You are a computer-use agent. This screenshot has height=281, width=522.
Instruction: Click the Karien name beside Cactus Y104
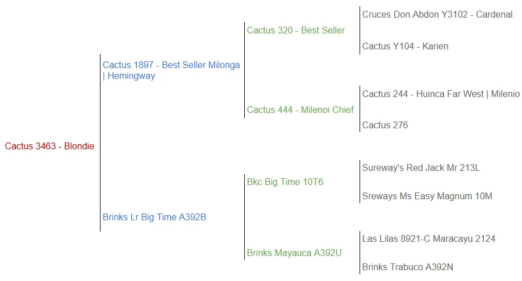435,47
